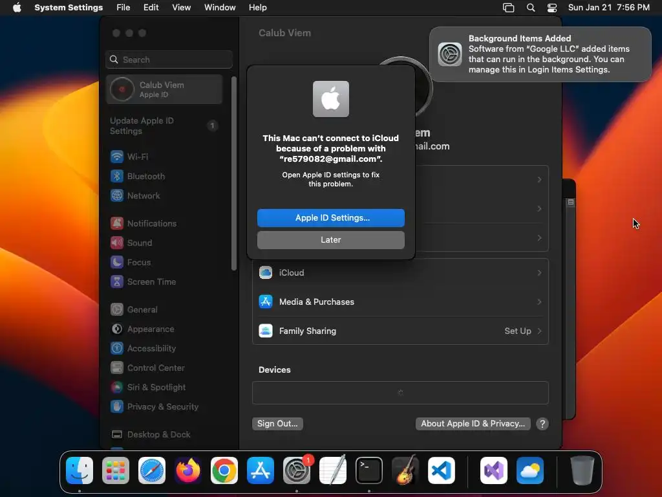This screenshot has width=662, height=497.
Task: Open Finder from the Dock
Action: click(x=80, y=470)
